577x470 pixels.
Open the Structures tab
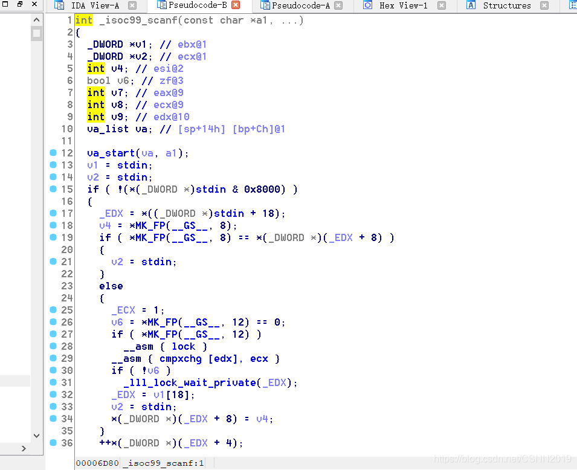507,5
